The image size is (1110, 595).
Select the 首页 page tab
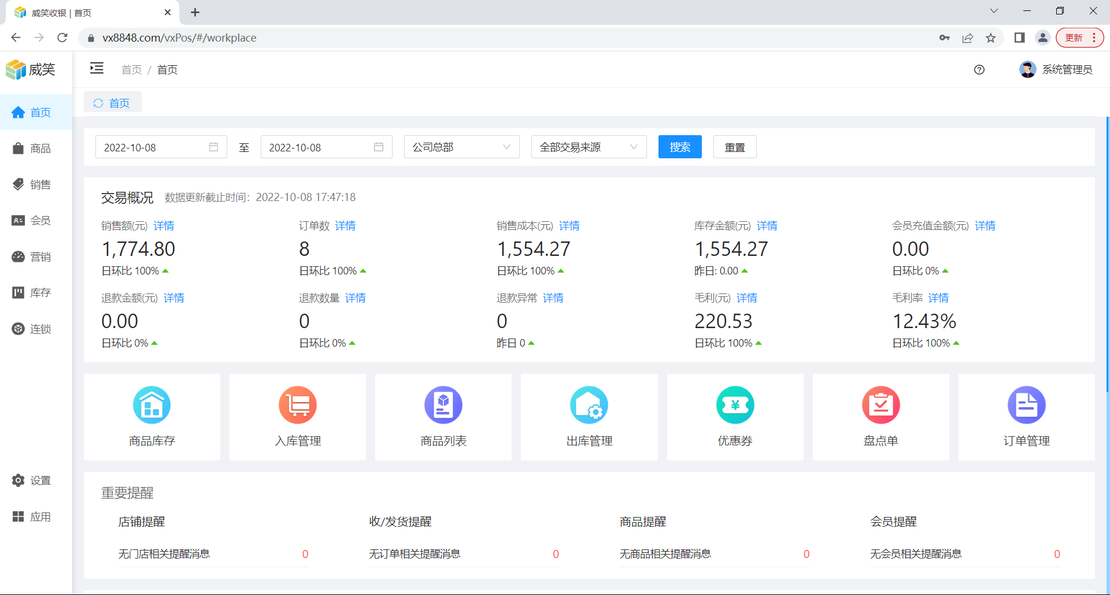113,103
